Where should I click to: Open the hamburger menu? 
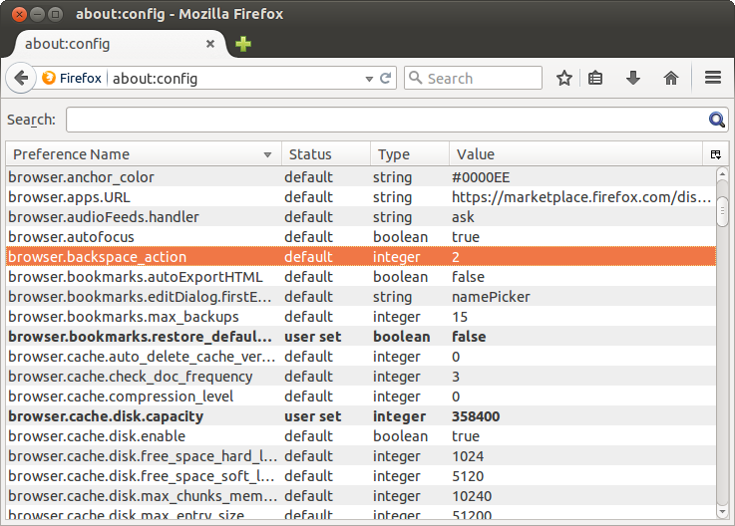(712, 78)
